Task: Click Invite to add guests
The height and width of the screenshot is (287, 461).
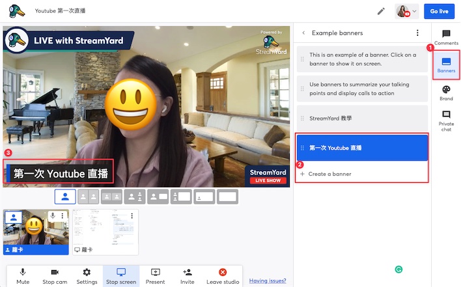Action: coord(188,277)
